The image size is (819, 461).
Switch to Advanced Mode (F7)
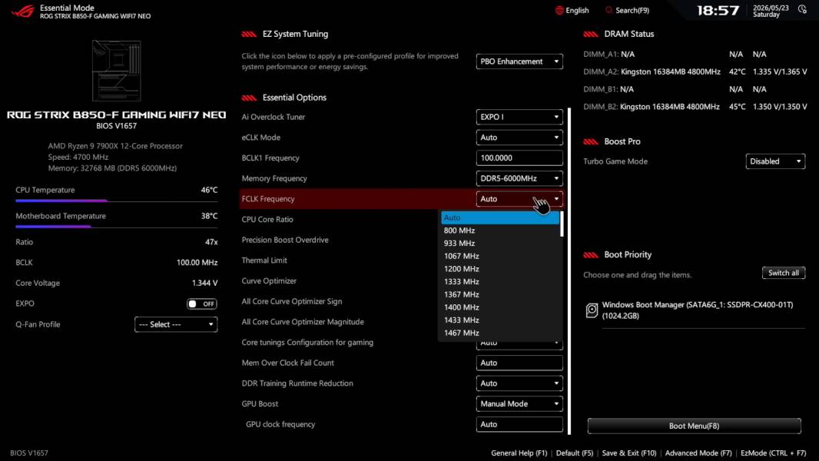coord(698,453)
